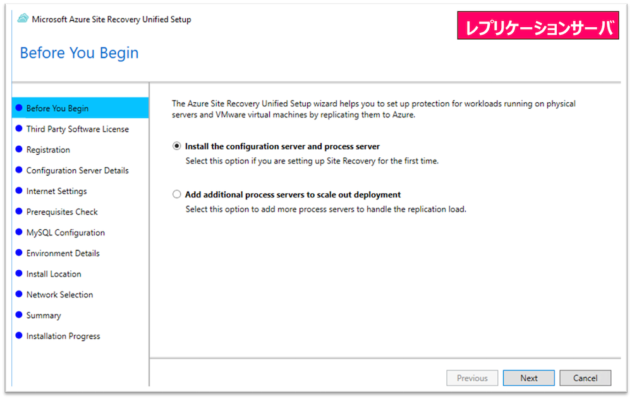Image resolution: width=632 pixels, height=399 pixels.
Task: Select Configuration Server Details step
Action: click(x=77, y=170)
